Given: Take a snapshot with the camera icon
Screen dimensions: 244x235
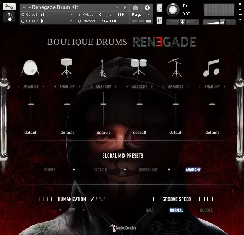Looking at the screenshot, I should (x=135, y=8).
